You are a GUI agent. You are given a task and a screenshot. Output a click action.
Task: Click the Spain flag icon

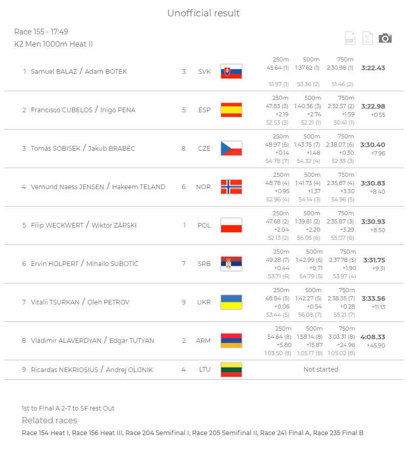coord(231,110)
